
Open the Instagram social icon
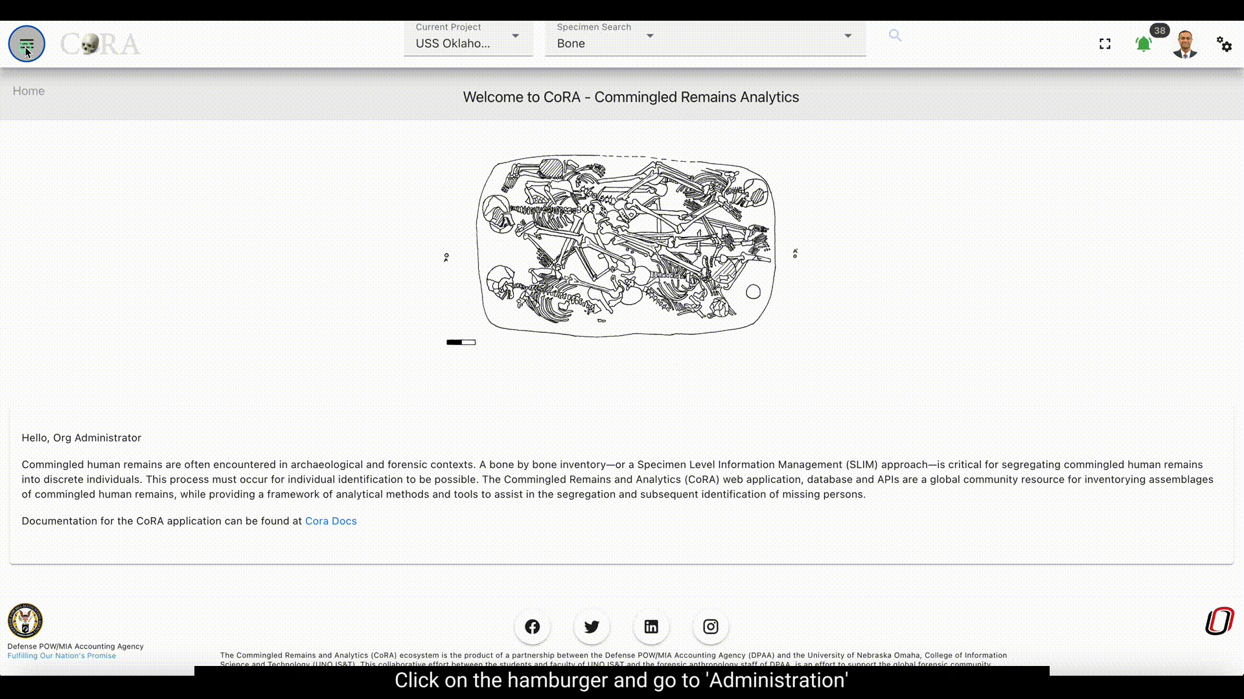(711, 627)
